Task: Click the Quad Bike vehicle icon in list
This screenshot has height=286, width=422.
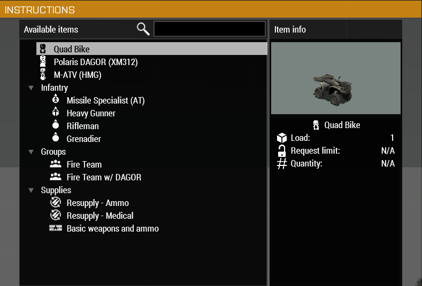Action: click(43, 49)
